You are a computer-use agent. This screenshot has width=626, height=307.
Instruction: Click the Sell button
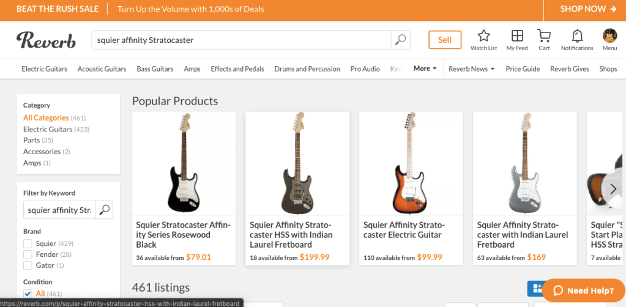point(445,40)
